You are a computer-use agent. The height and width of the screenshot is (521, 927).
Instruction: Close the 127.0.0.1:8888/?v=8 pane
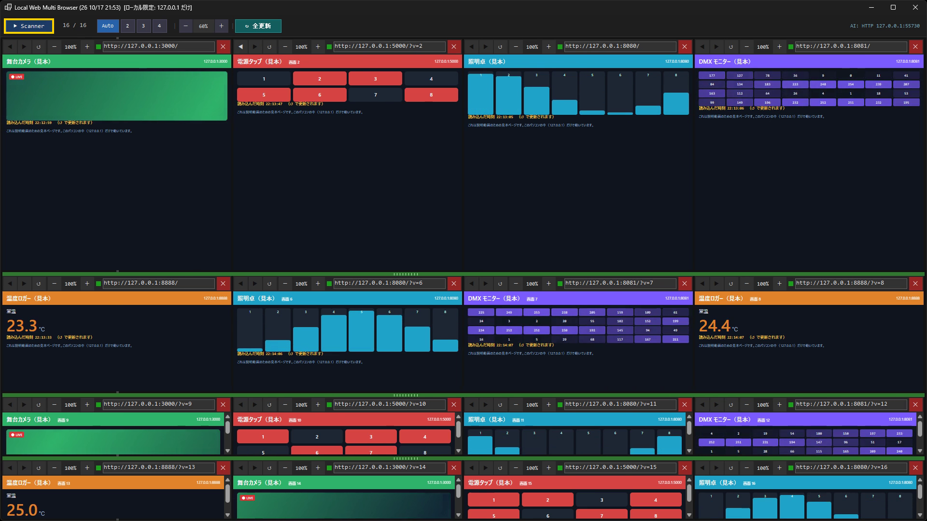click(x=915, y=284)
